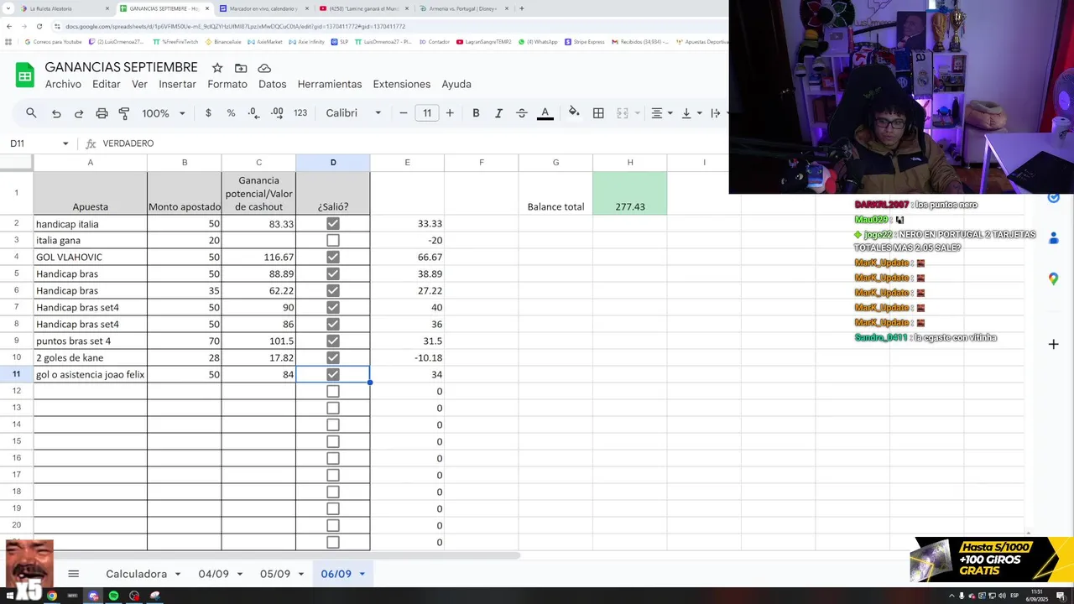Print the spreadsheet

(102, 113)
